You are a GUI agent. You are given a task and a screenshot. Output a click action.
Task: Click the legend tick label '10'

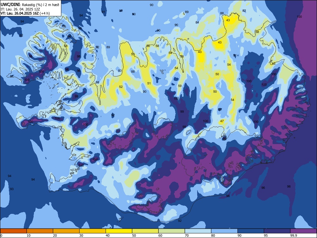[29, 235]
